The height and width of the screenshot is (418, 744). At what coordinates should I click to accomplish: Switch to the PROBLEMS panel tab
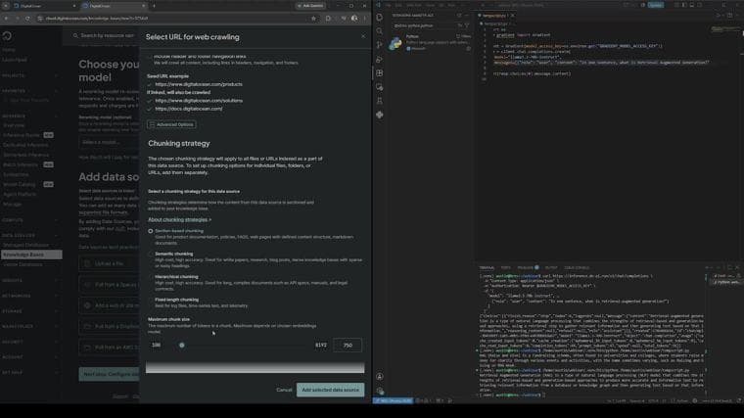point(526,267)
